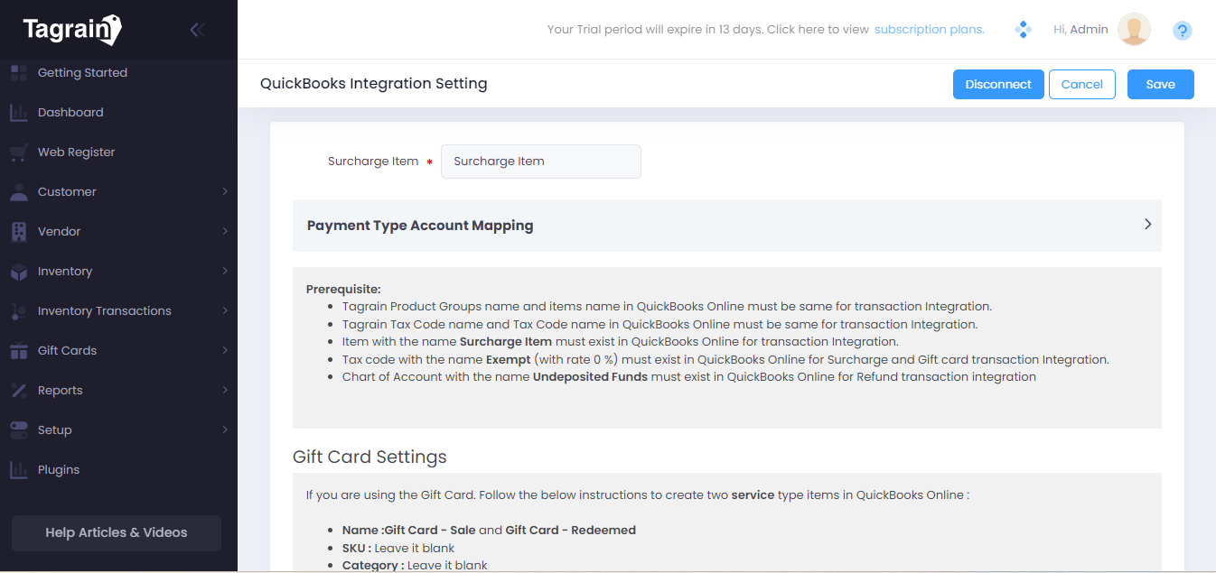Click the Web Register cart icon
This screenshot has height=573, width=1216.
tap(18, 152)
